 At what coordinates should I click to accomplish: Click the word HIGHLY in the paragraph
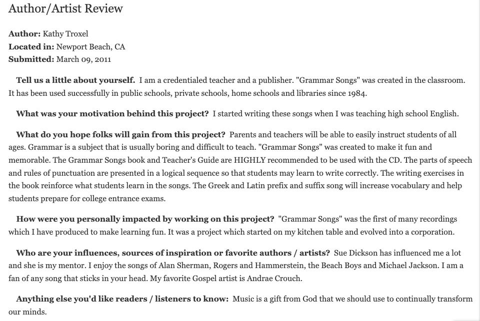tap(247, 160)
